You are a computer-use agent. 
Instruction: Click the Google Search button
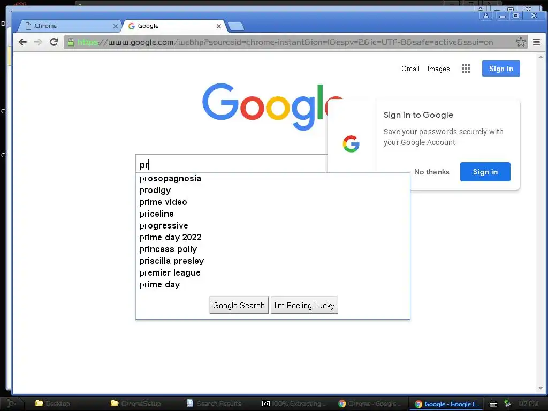click(x=239, y=305)
